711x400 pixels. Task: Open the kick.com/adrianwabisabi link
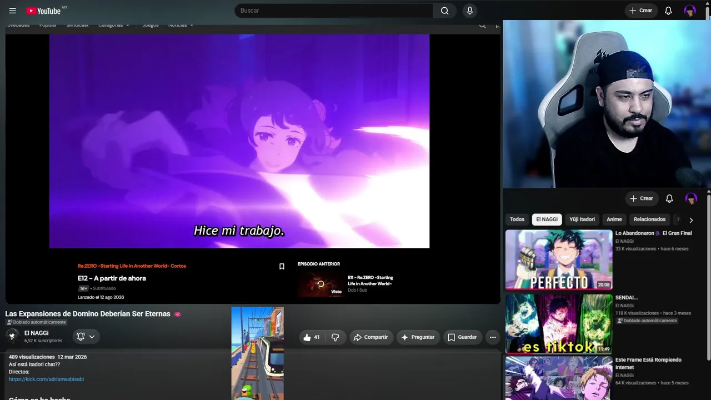point(46,379)
